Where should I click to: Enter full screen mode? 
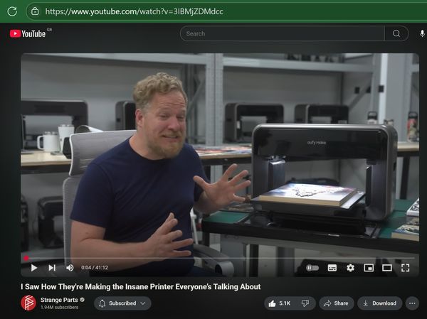[x=405, y=268]
